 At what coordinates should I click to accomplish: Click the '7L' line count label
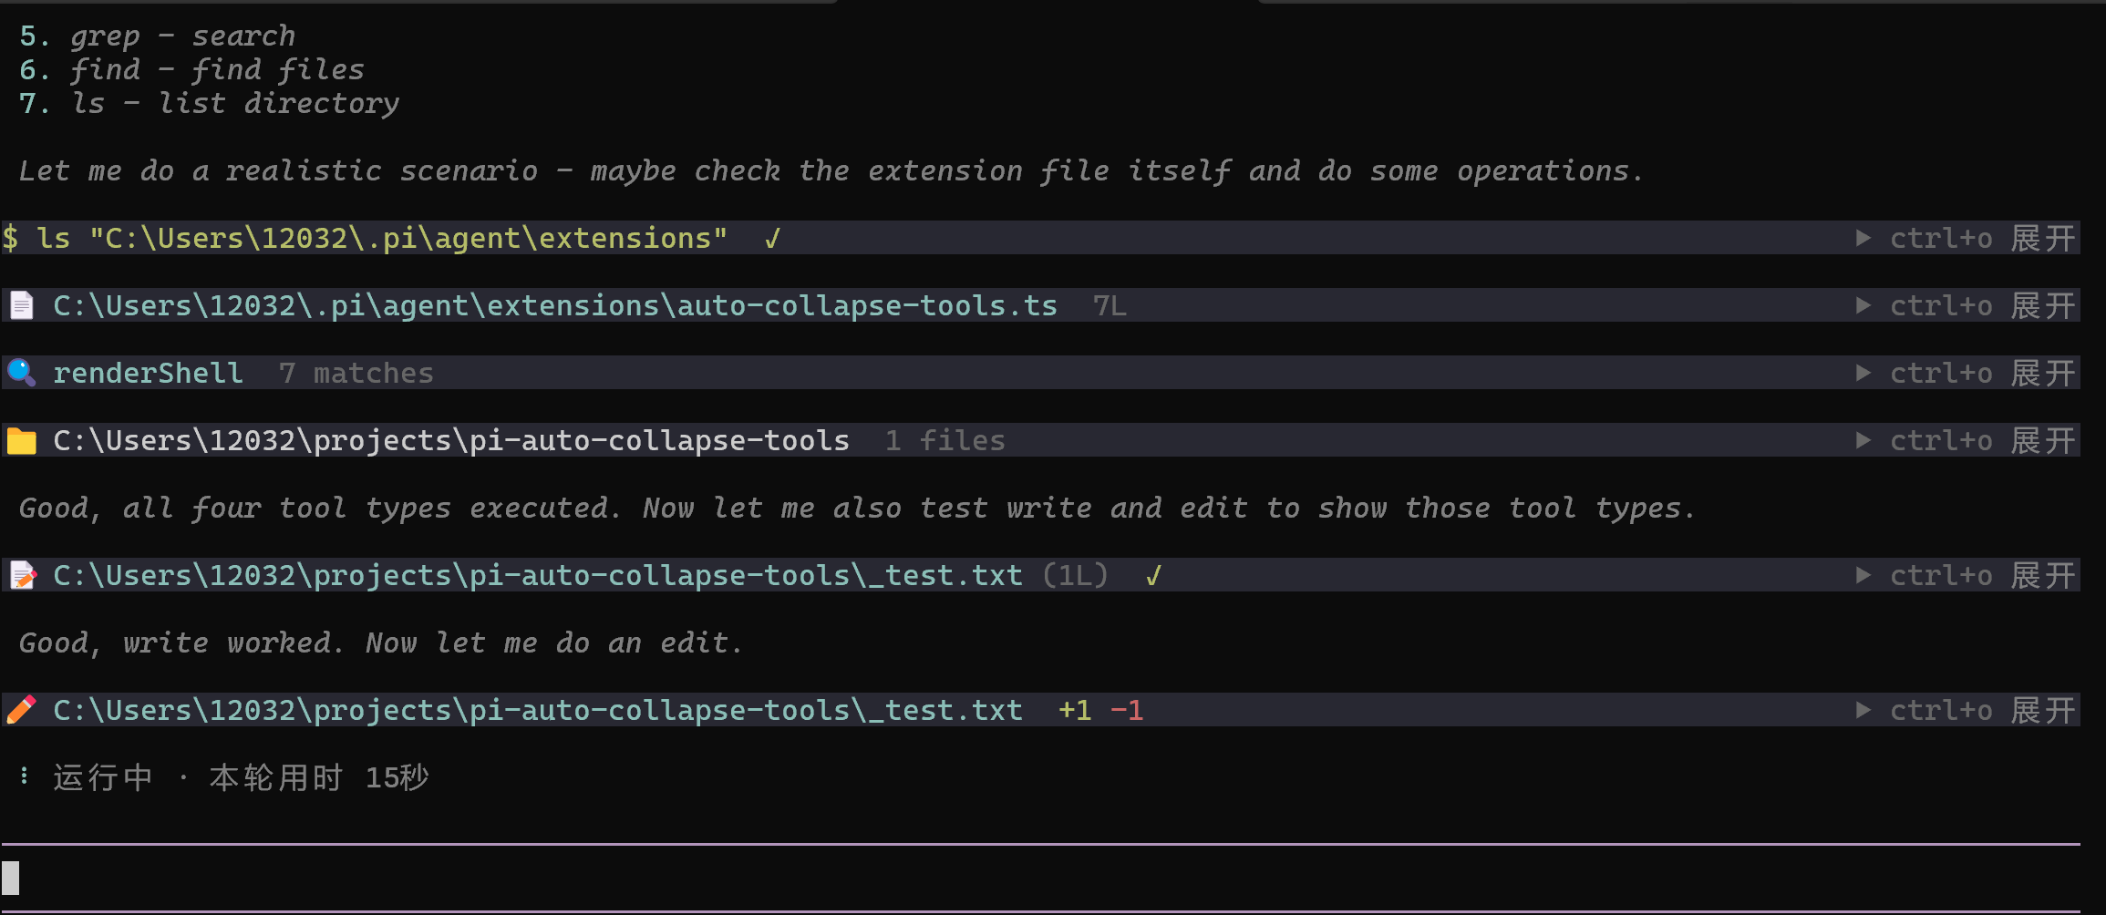(1110, 306)
